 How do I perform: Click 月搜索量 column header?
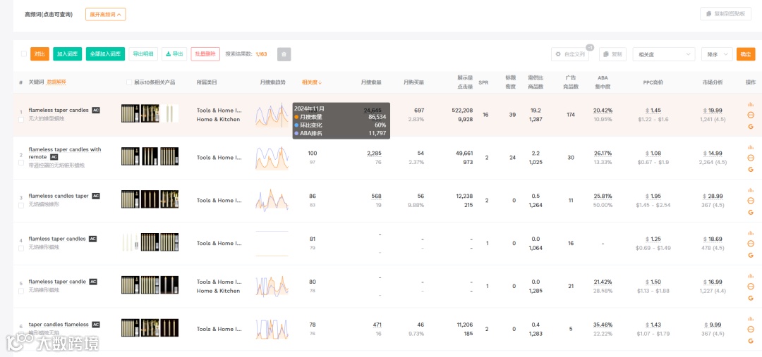point(371,82)
